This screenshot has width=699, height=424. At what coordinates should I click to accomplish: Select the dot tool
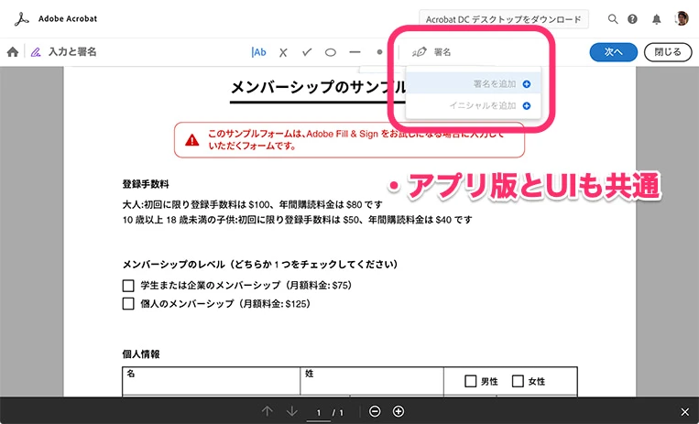pos(379,52)
